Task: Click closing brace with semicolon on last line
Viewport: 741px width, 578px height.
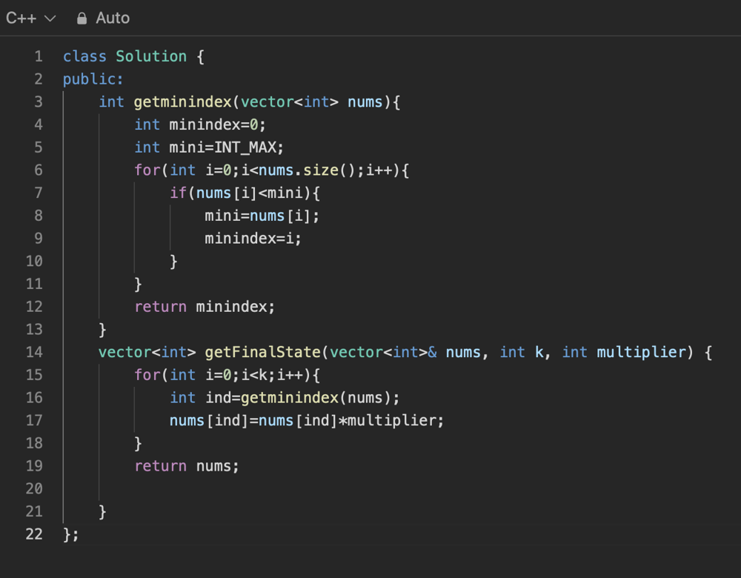Action: pyautogui.click(x=71, y=534)
